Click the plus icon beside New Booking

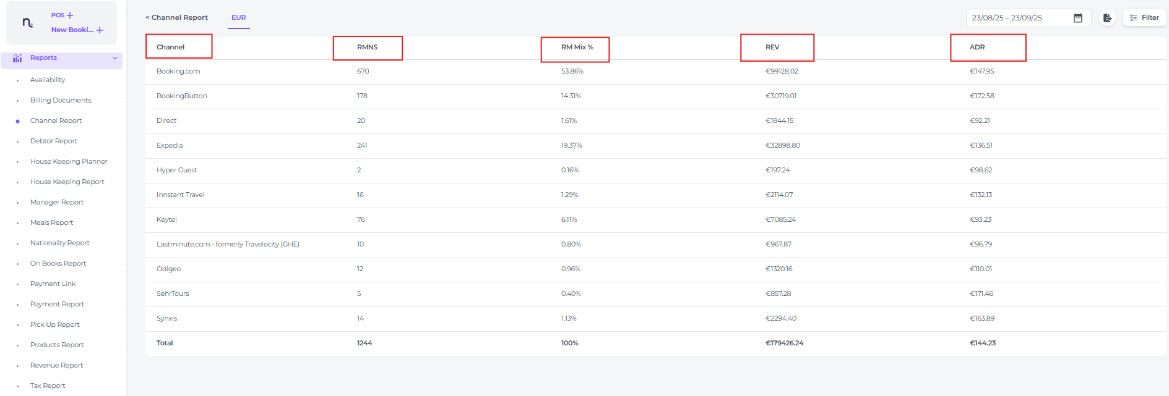[x=100, y=30]
